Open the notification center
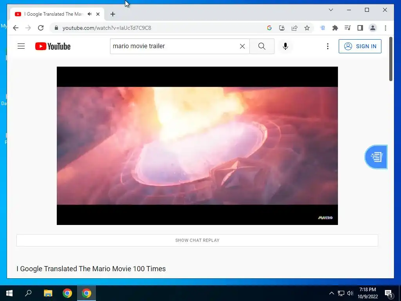Screen dimensions: 401x301 389,293
